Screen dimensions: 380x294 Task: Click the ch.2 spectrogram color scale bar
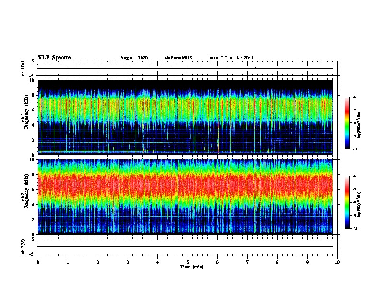pyautogui.click(x=347, y=202)
